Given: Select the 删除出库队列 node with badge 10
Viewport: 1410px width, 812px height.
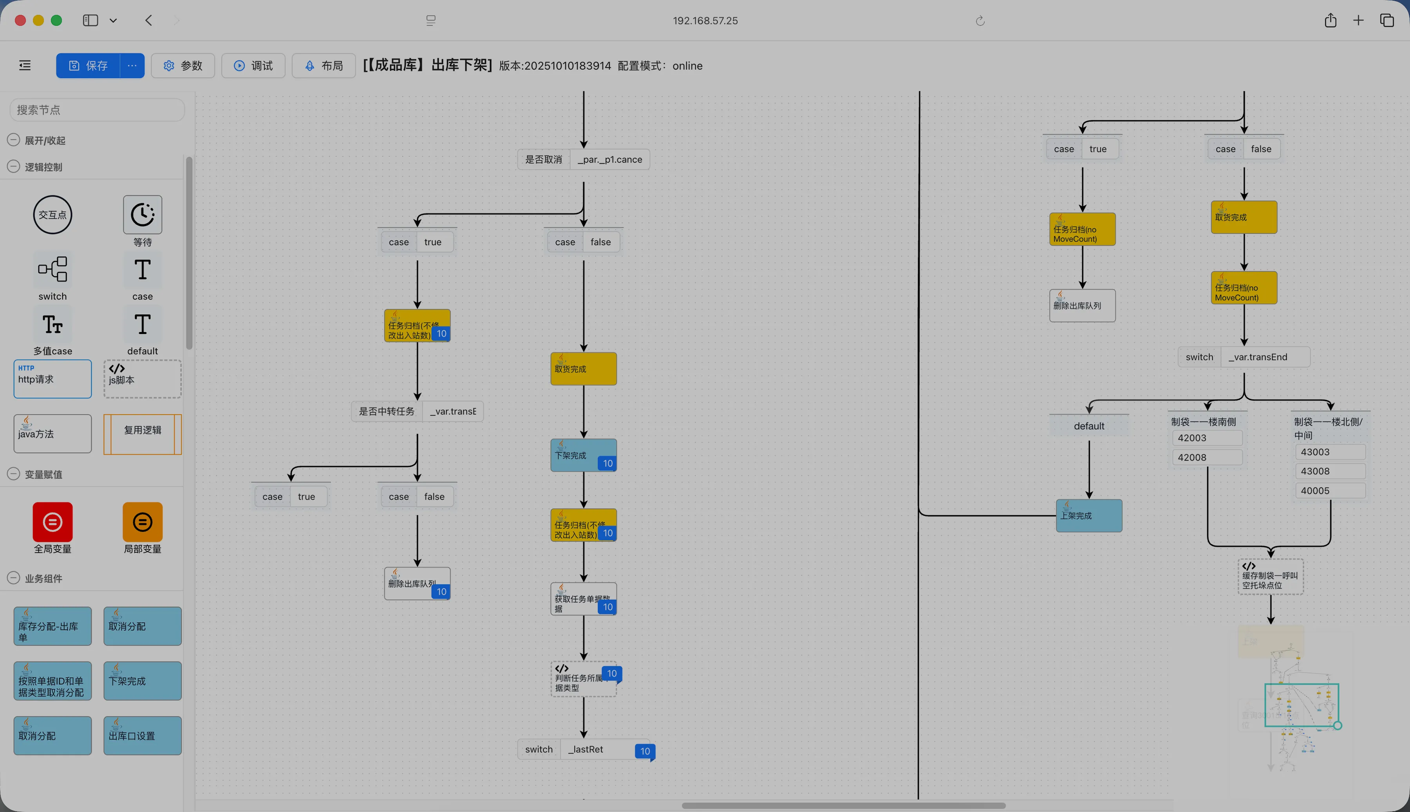Looking at the screenshot, I should tap(417, 584).
